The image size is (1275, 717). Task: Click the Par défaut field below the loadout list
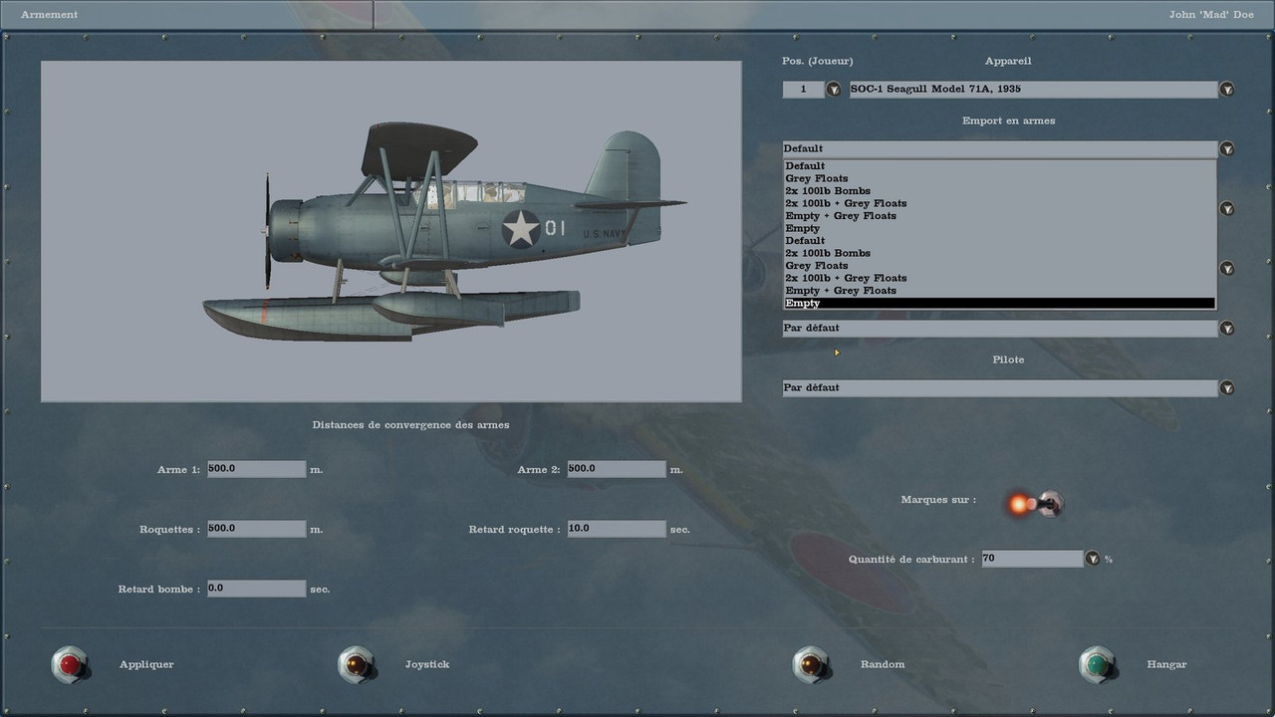coord(1000,329)
